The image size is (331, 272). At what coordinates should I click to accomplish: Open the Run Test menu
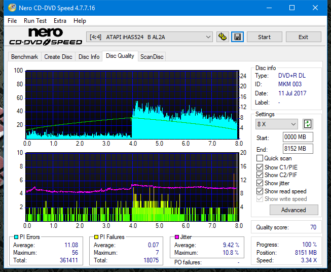pyautogui.click(x=35, y=21)
